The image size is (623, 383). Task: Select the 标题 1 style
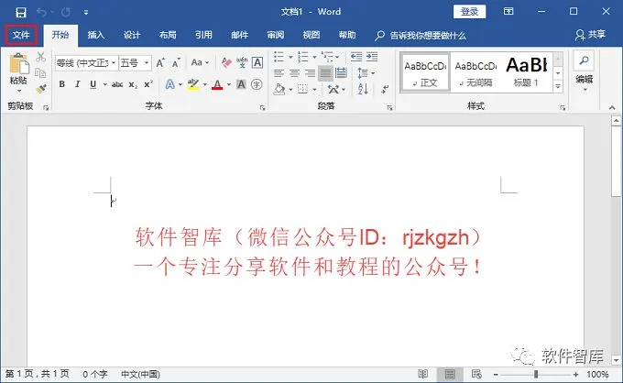click(x=527, y=71)
